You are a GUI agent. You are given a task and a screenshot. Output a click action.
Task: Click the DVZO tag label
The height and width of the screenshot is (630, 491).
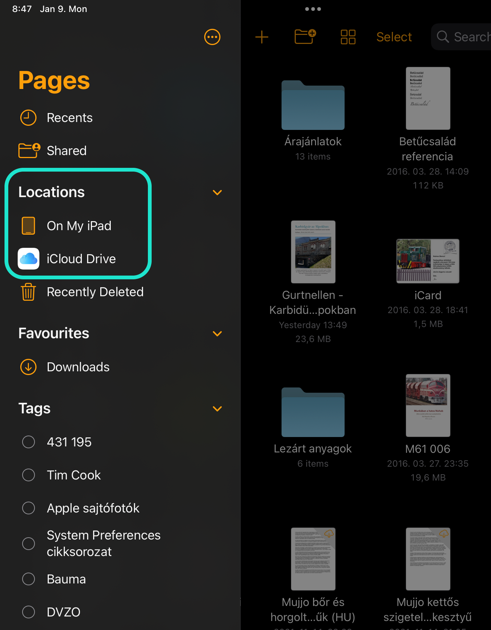(x=63, y=612)
